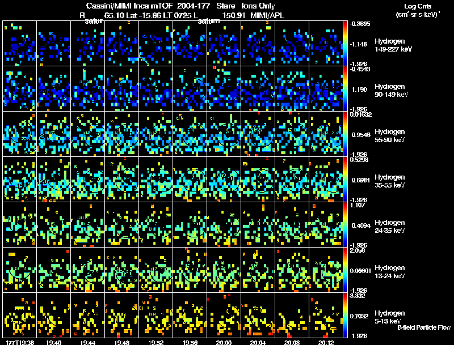The image size is (454, 345).
Task: Select the 35-55 keV image panel at 19:44
Action: (x=87, y=180)
